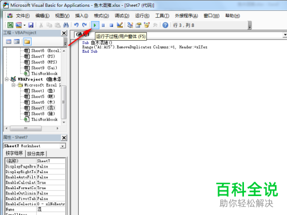Image resolution: width=287 pixels, height=215 pixels.
Task: Click the Copy icon in toolbar
Action: point(49,25)
